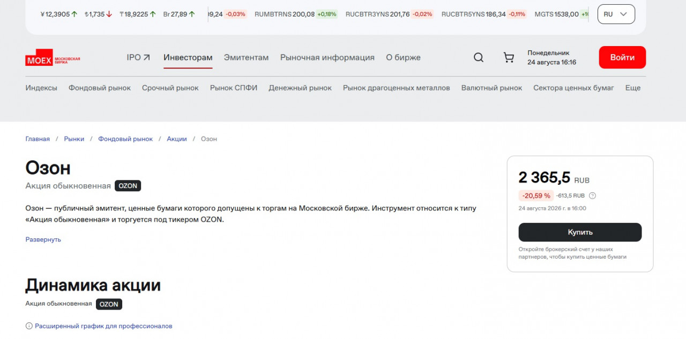
Task: Click the RUCBTR3YNS 201,76 ticker item
Action: click(390, 14)
